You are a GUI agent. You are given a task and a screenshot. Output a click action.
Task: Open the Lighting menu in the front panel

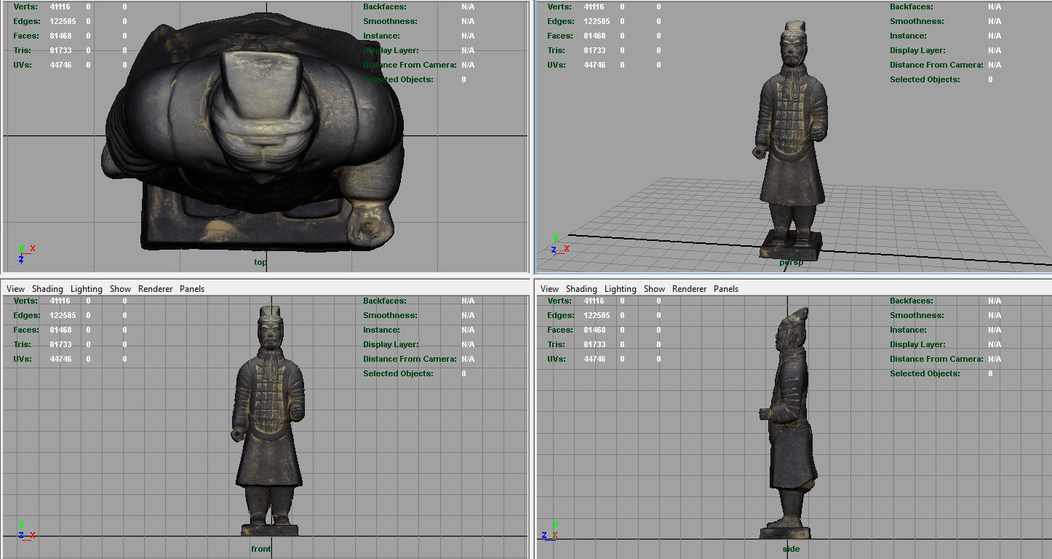(86, 289)
